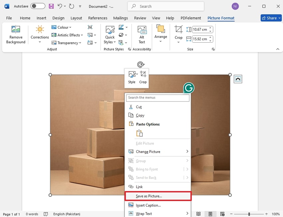This screenshot has height=217, width=283.
Task: Expand the Arrange menu
Action: pos(160,34)
